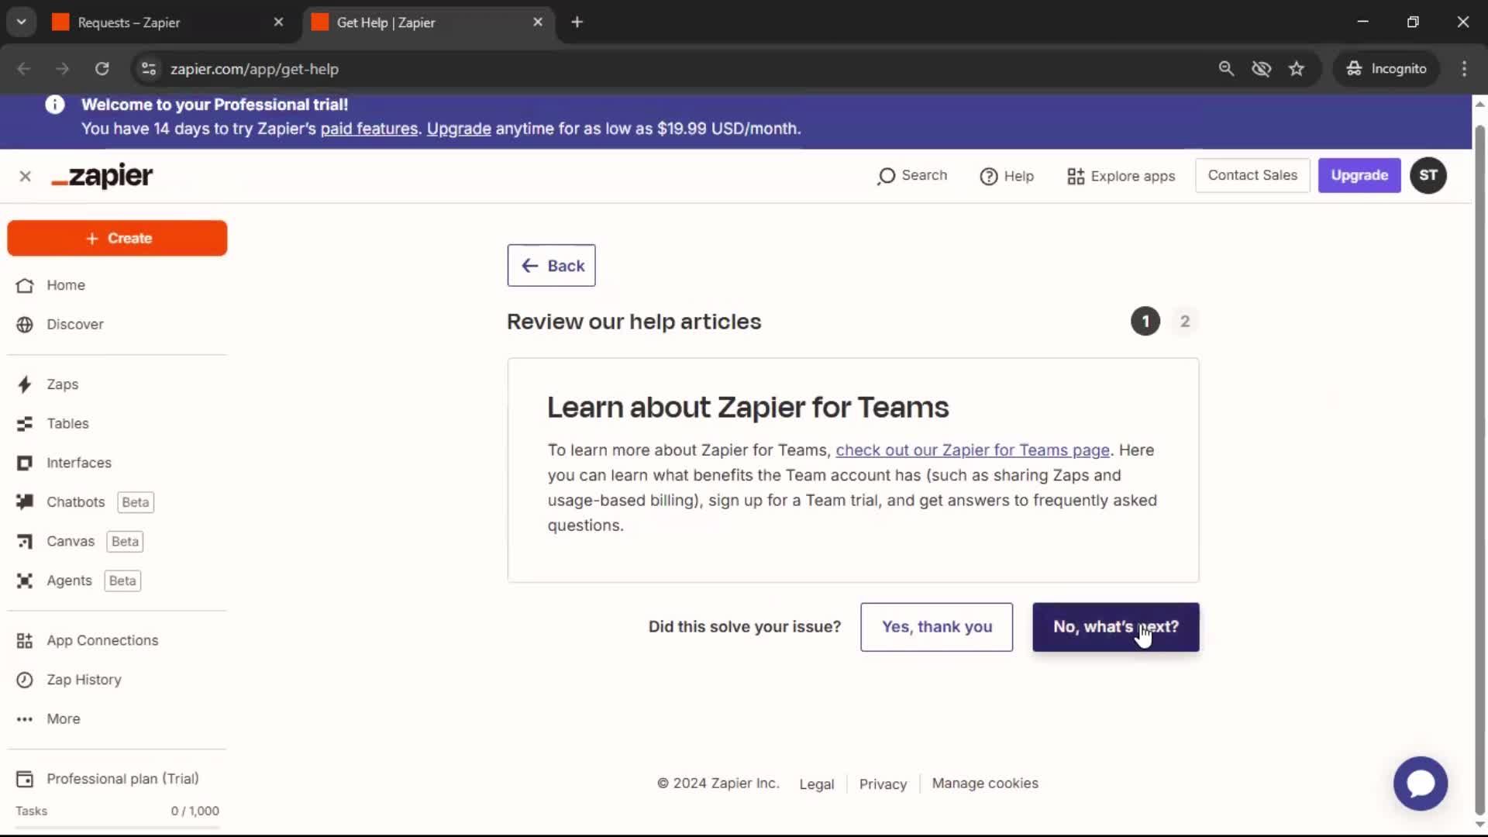The width and height of the screenshot is (1488, 837).
Task: Open a new browser tab
Action: pyautogui.click(x=577, y=22)
